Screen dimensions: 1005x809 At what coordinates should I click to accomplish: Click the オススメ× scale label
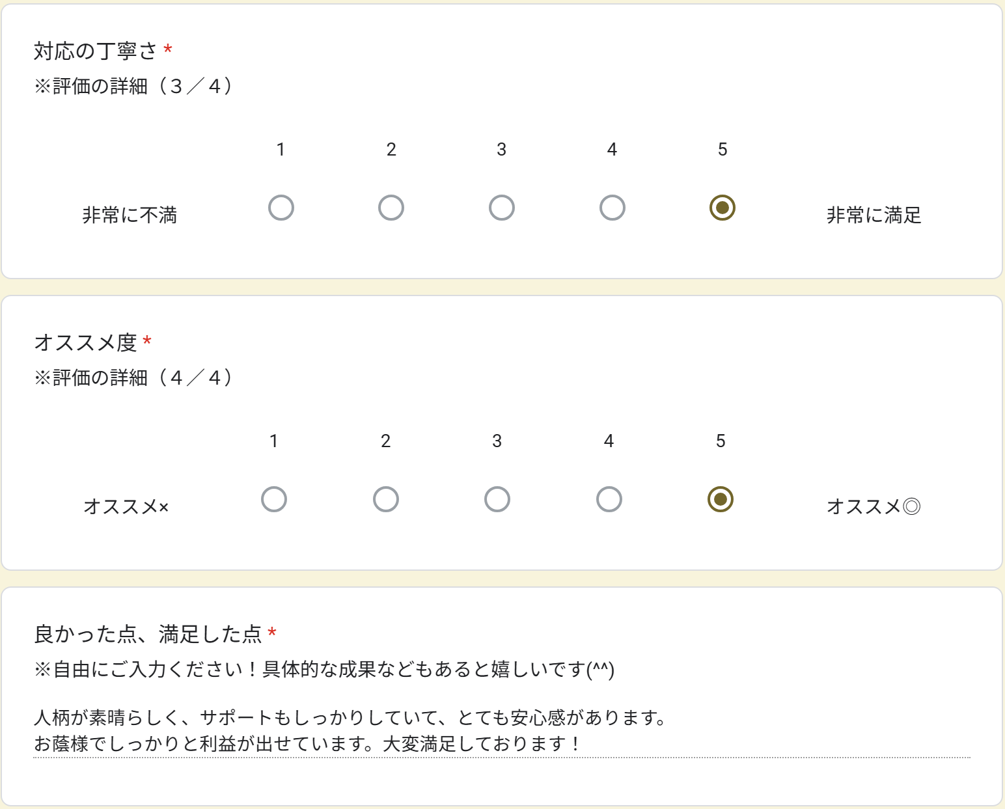(x=126, y=506)
